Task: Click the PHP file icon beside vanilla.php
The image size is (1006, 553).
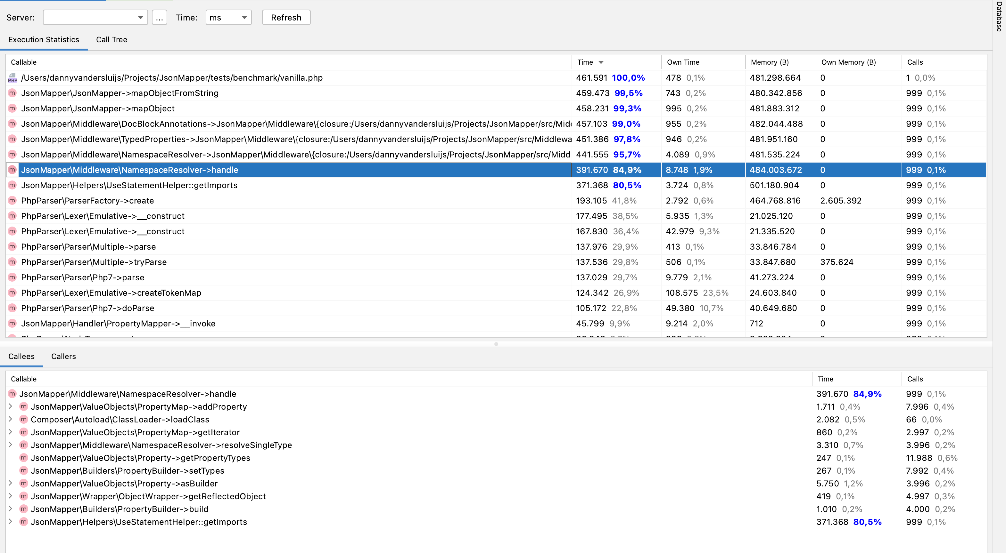Action: [x=12, y=78]
